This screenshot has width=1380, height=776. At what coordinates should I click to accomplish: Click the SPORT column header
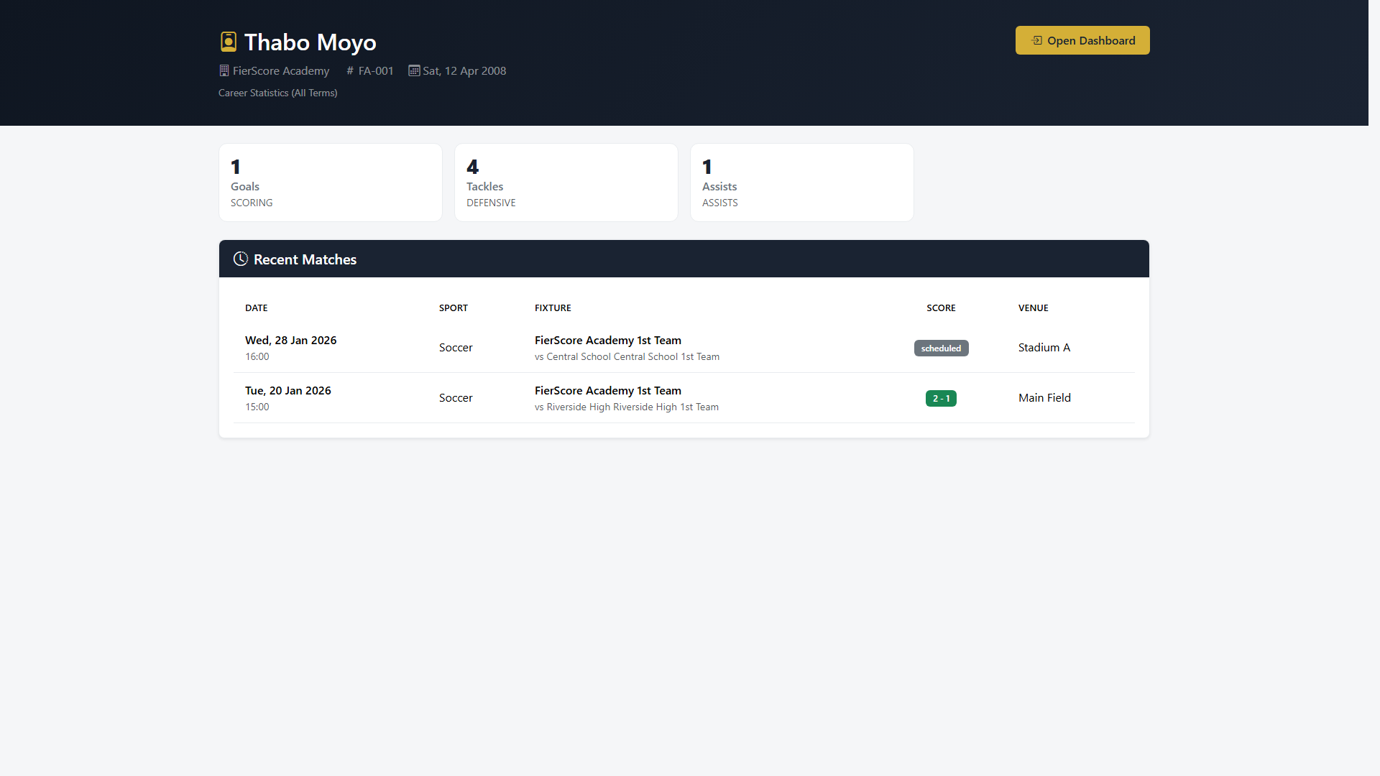[453, 308]
